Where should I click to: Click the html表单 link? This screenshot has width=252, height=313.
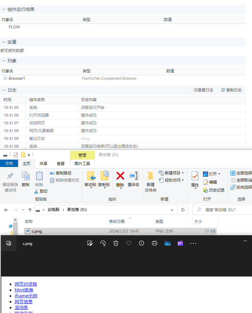tap(24, 290)
